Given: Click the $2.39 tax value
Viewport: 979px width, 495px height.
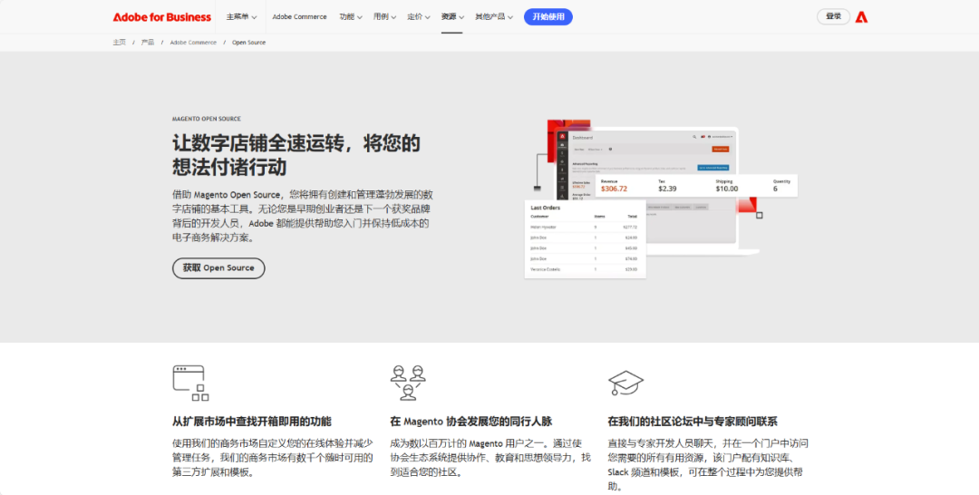Looking at the screenshot, I should (667, 189).
